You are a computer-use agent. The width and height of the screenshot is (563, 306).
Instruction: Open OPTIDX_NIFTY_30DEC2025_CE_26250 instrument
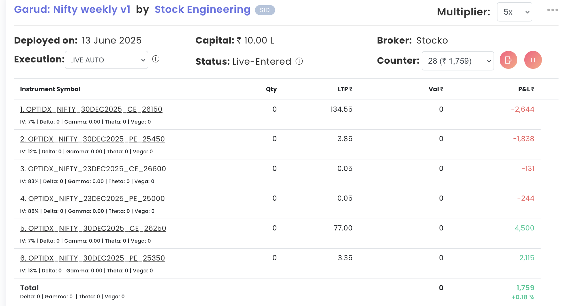point(93,229)
